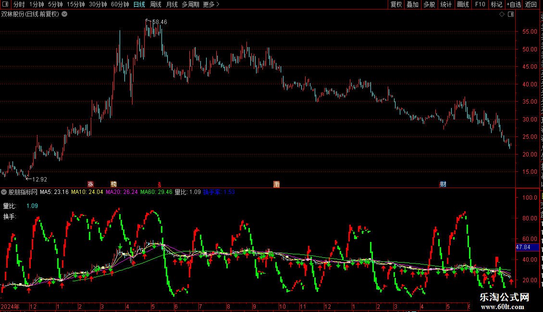Expand the 更多 periods menu
The width and height of the screenshot is (543, 312).
[211, 4]
